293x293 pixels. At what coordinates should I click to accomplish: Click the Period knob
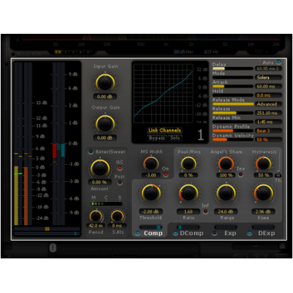pos(96,216)
